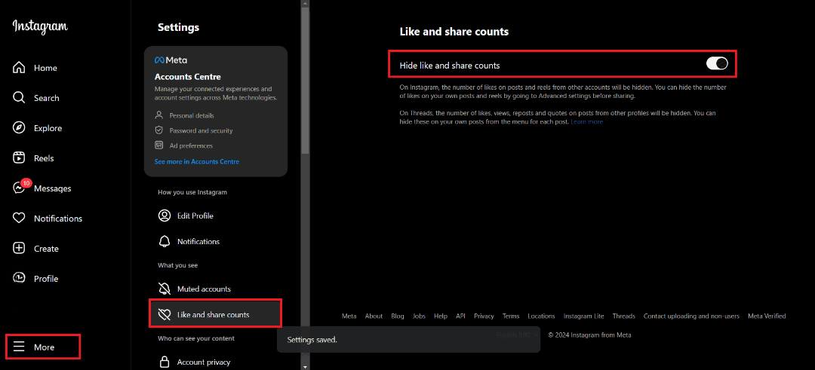Select Account privacy in Settings

click(x=203, y=362)
